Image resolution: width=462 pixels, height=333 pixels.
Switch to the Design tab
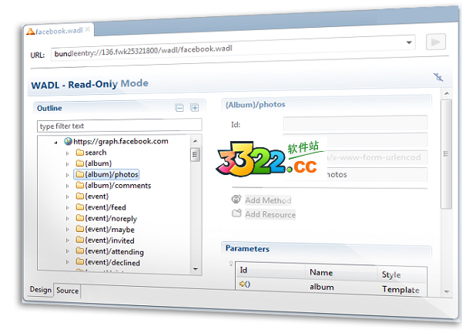tap(41, 289)
